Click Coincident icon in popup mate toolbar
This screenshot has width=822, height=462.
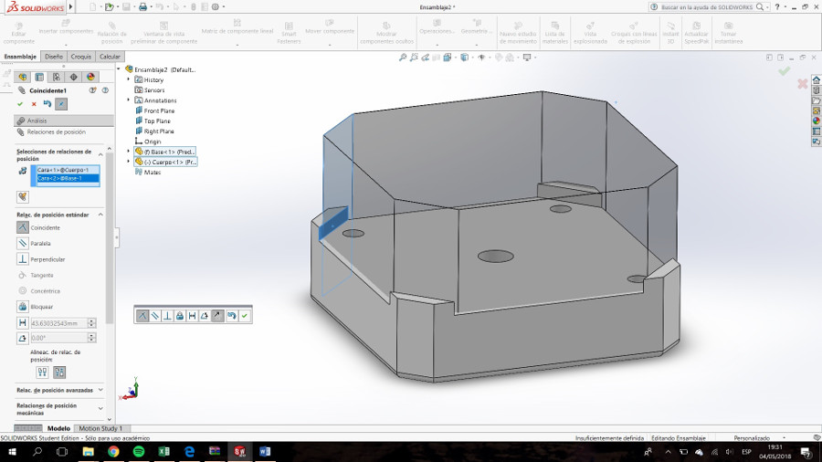click(x=142, y=315)
